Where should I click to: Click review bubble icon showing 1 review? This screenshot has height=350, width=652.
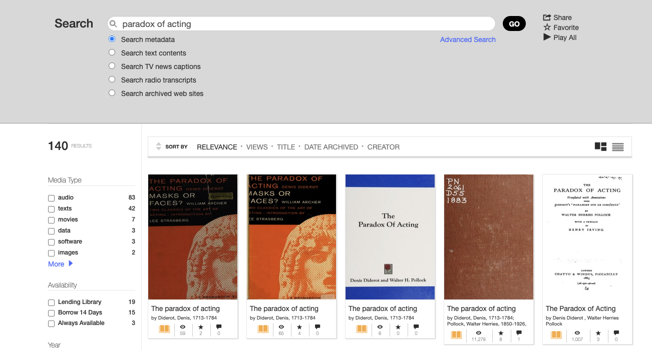[519, 333]
